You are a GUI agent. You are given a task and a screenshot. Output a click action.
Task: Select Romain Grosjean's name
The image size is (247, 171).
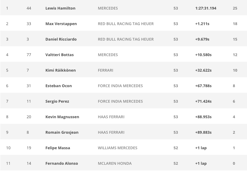tap(62, 132)
